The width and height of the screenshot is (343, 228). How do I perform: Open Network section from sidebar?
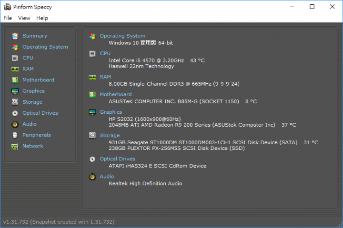[x=33, y=146]
